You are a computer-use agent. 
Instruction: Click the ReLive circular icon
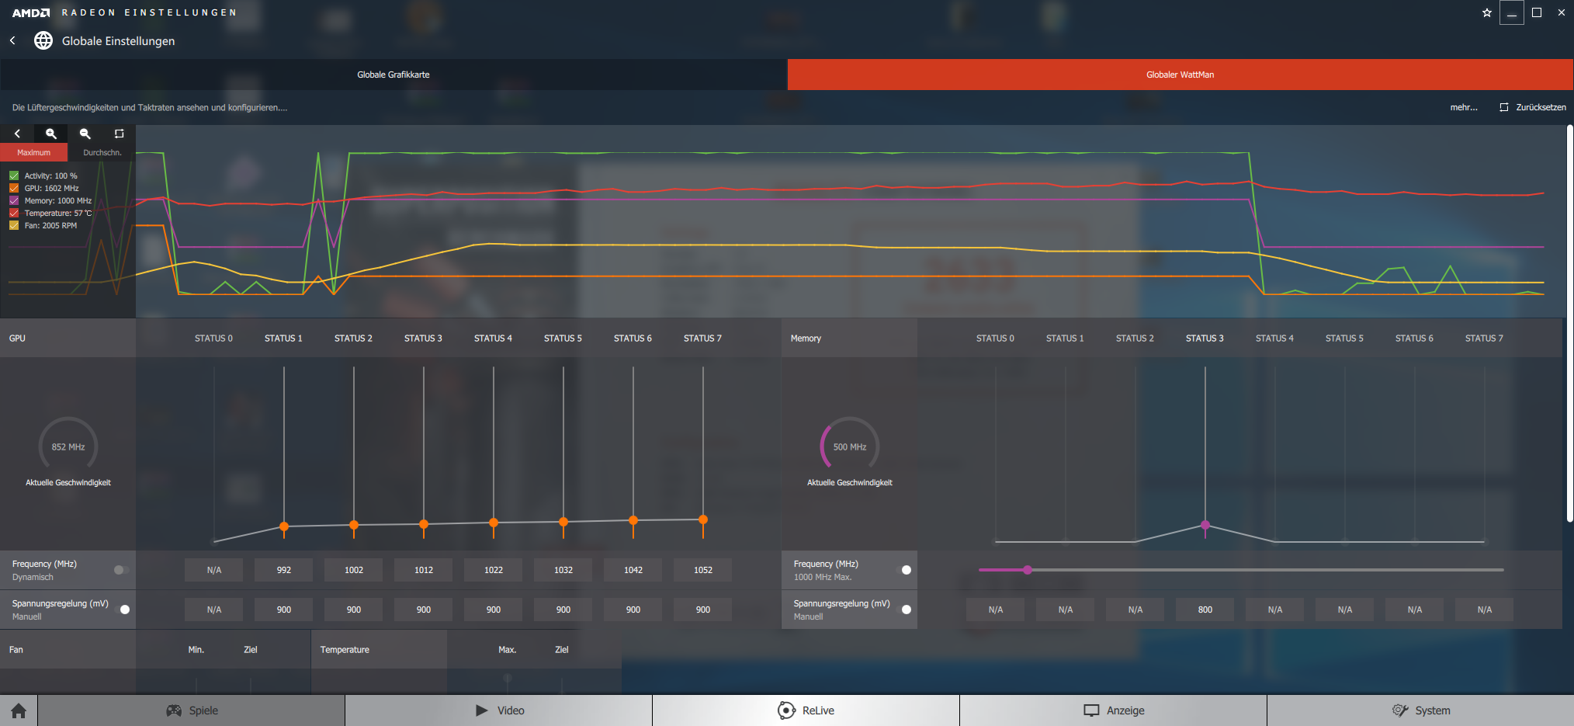pos(786,710)
